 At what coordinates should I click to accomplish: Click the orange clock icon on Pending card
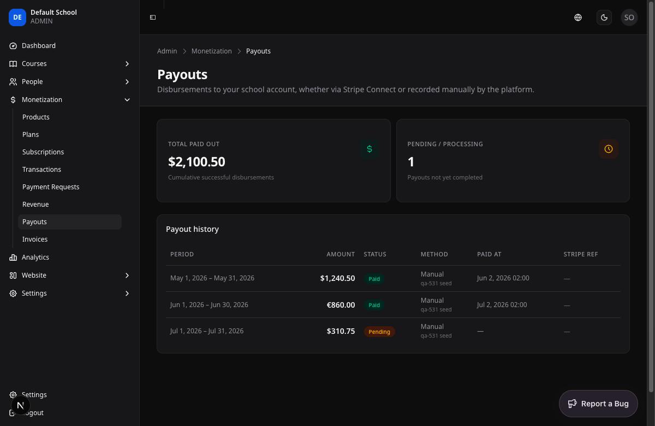point(609,149)
